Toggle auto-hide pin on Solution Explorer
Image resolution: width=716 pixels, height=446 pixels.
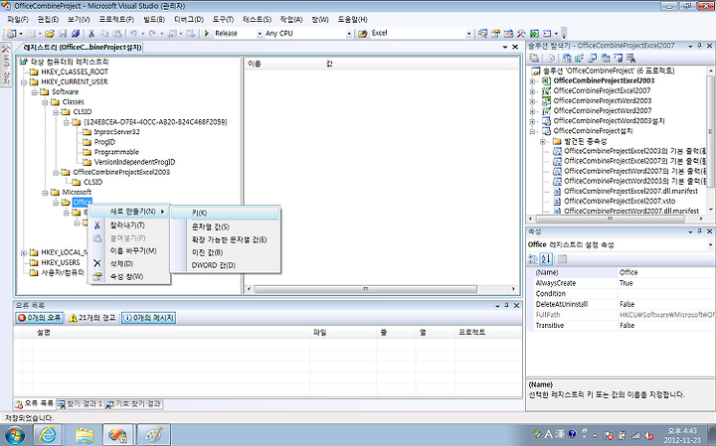click(699, 46)
